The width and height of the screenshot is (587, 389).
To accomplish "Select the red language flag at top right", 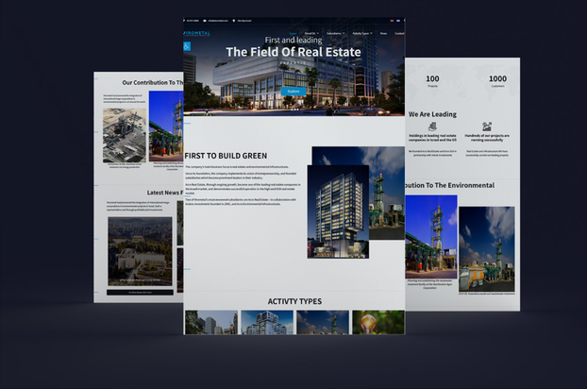I will point(392,21).
